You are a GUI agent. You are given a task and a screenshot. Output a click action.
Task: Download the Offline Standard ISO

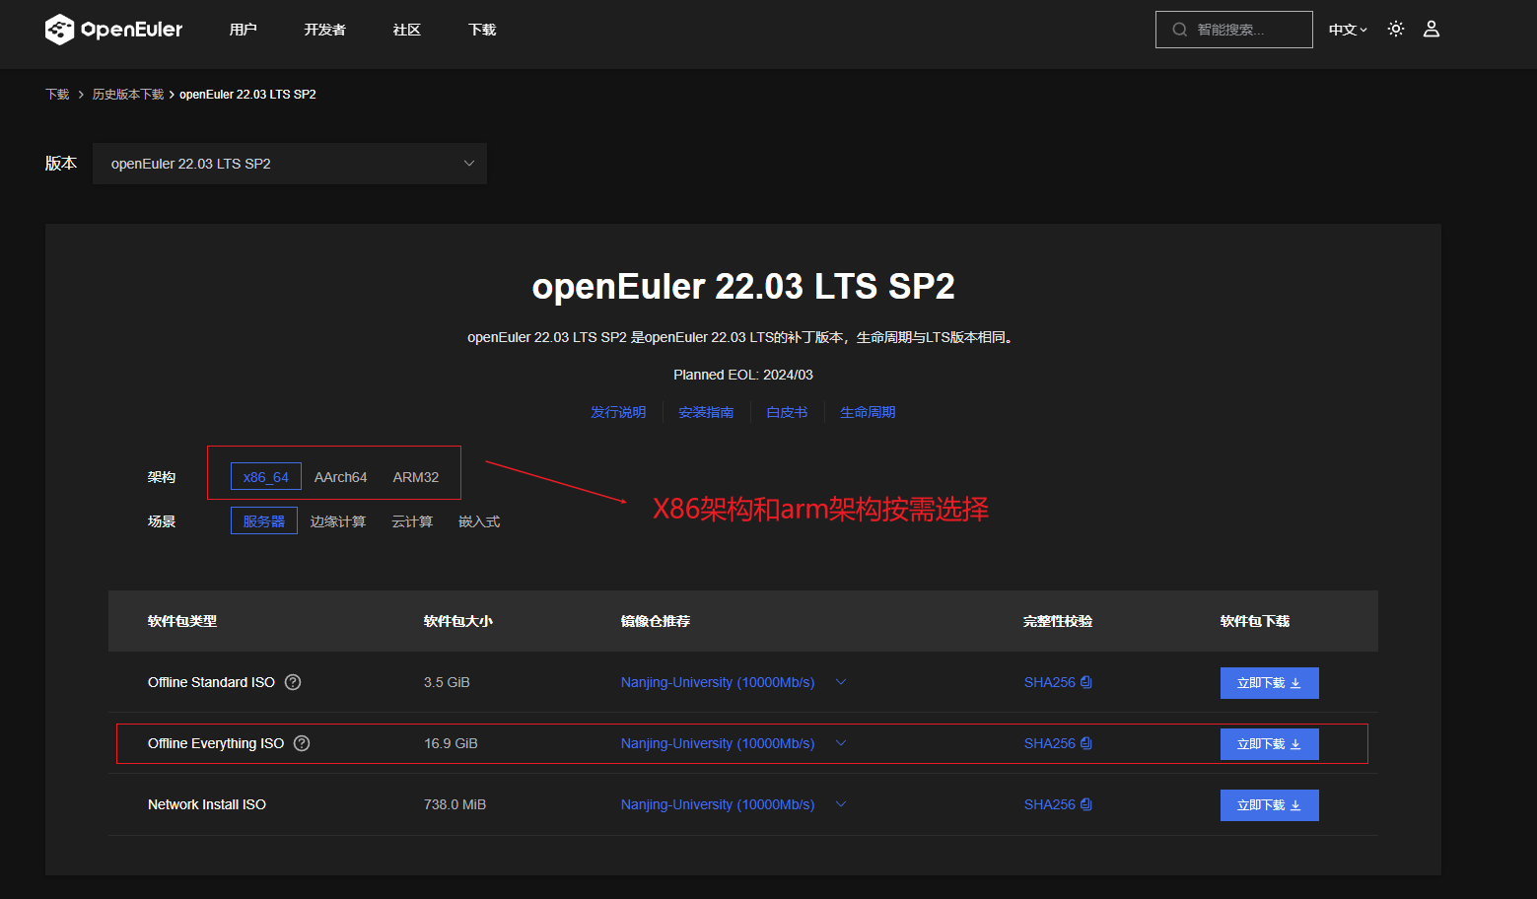click(x=1270, y=683)
